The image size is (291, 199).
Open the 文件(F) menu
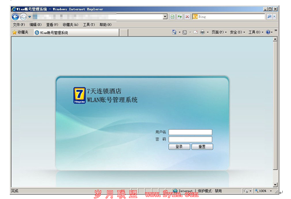[19, 24]
